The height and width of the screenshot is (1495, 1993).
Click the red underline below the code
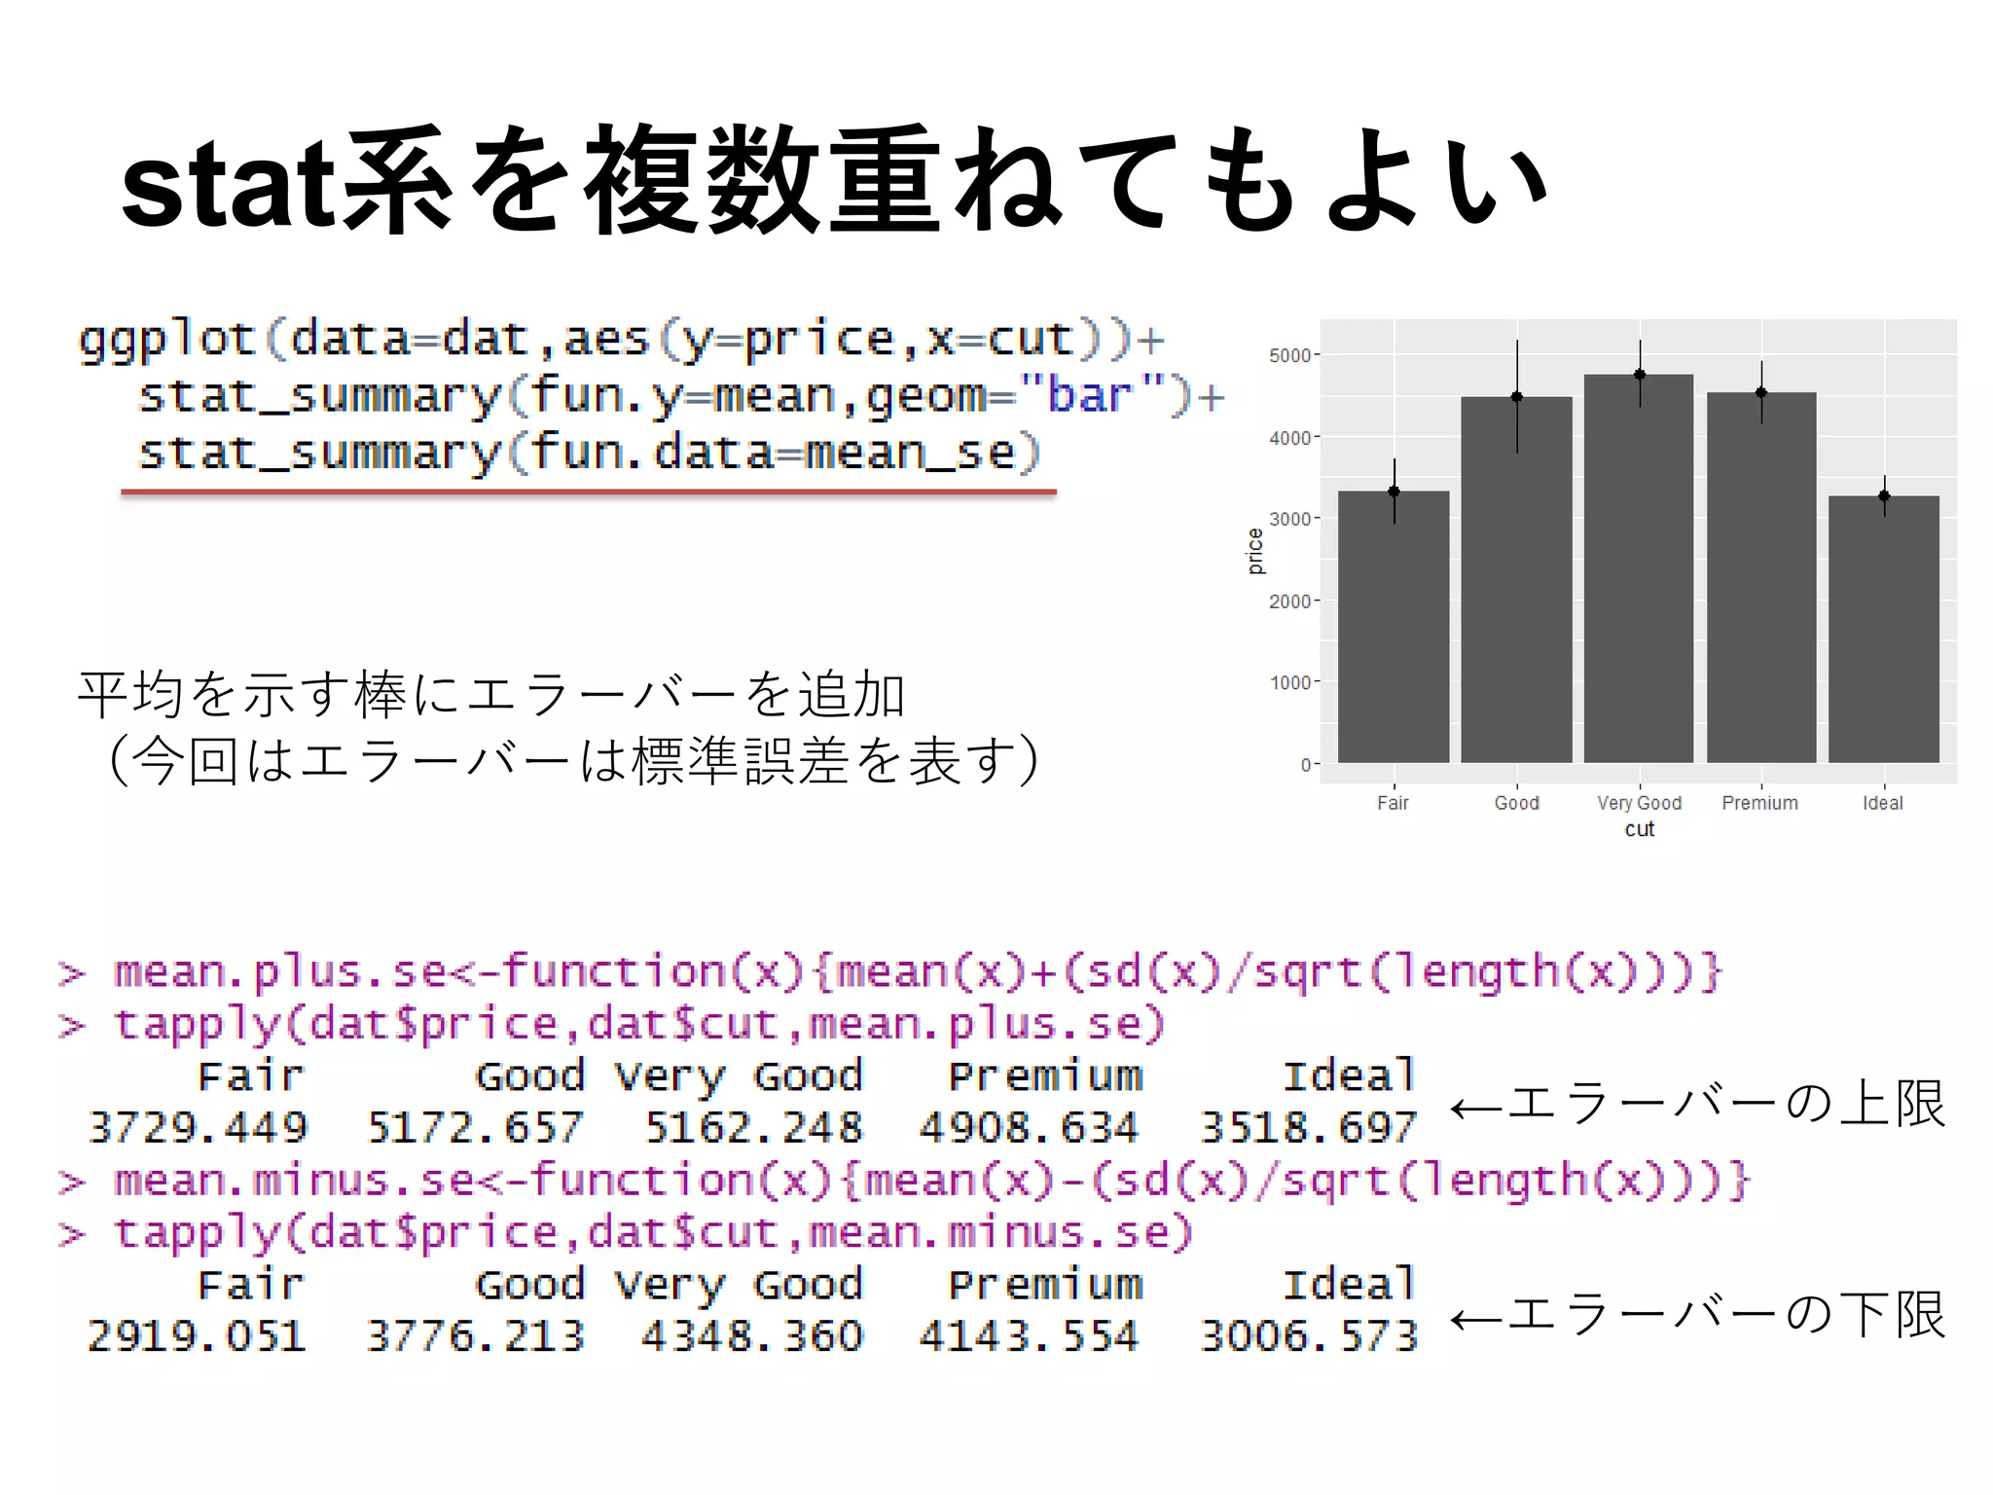pos(589,492)
